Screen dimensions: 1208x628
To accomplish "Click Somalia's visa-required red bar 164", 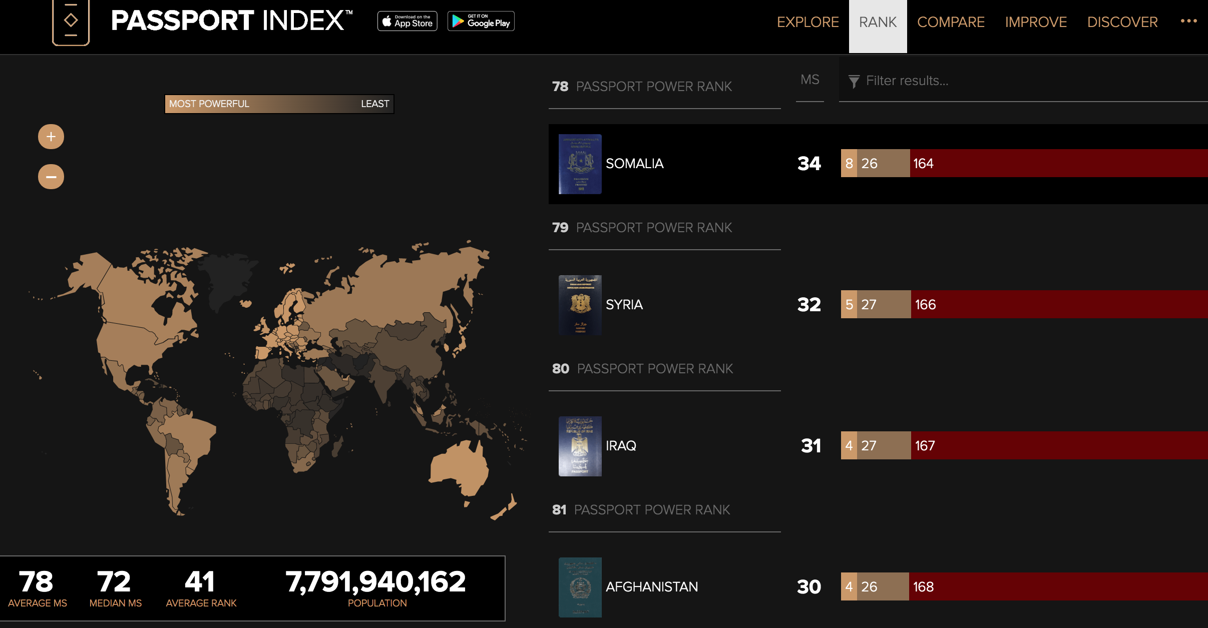I will [1059, 163].
